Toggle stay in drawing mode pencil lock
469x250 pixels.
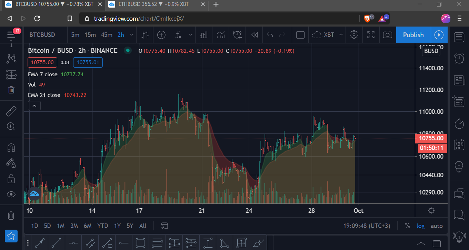pyautogui.click(x=11, y=163)
